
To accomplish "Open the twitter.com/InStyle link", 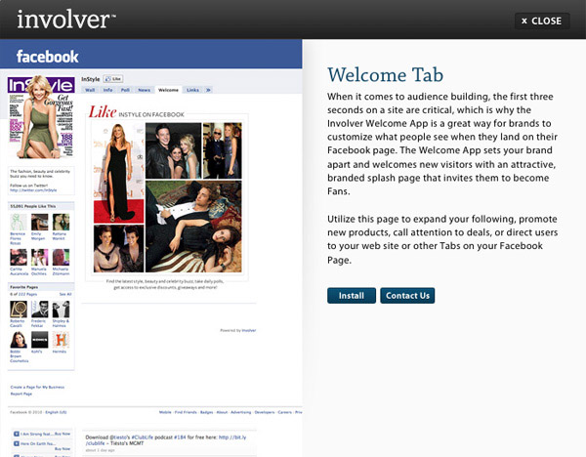I will click(33, 190).
